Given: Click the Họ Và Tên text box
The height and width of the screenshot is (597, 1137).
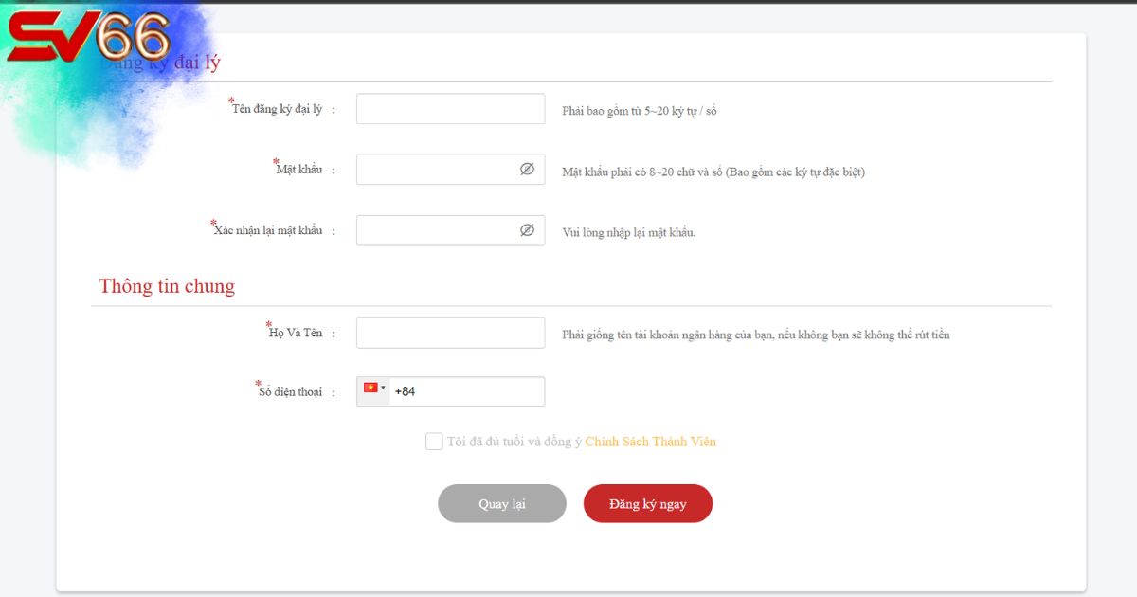Looking at the screenshot, I should click(450, 333).
